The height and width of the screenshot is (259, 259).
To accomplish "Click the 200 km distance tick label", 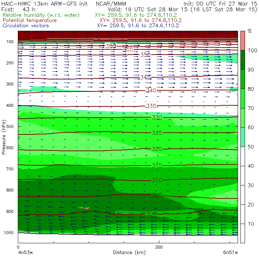I will point(159,247).
